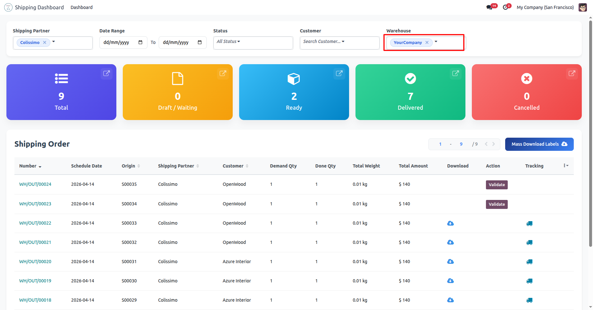The image size is (593, 310).
Task: Open the Total card external link icon
Action: point(106,73)
